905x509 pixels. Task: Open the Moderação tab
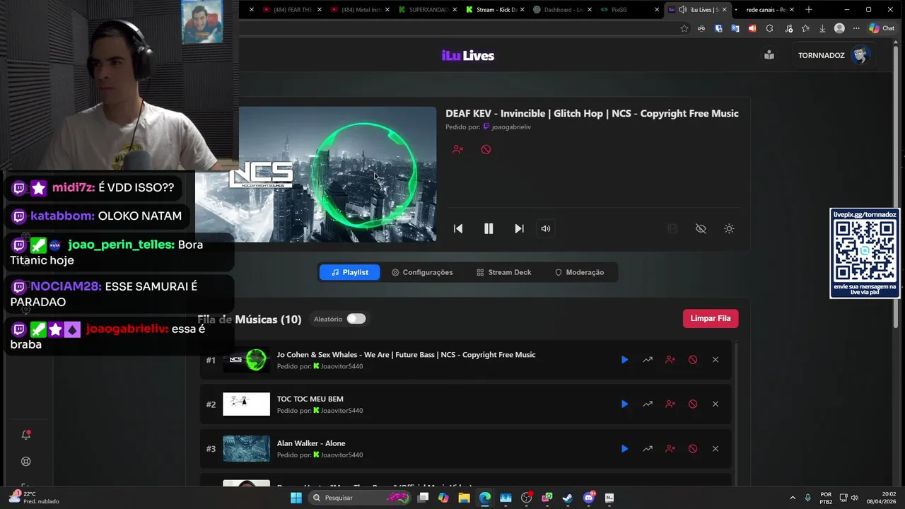(579, 272)
